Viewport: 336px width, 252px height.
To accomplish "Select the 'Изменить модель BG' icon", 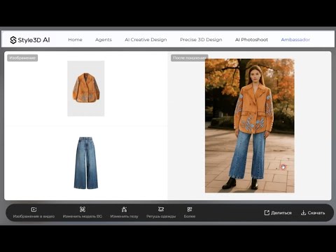I will coord(83,209).
